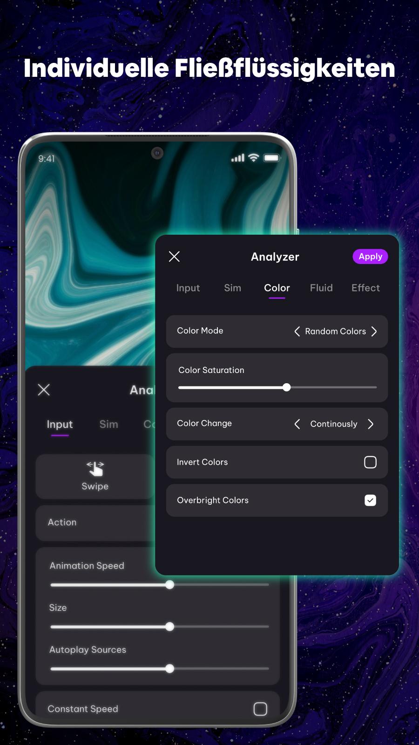The width and height of the screenshot is (419, 745).
Task: Uncheck the Overbright Colors checkbox
Action: [x=370, y=500]
